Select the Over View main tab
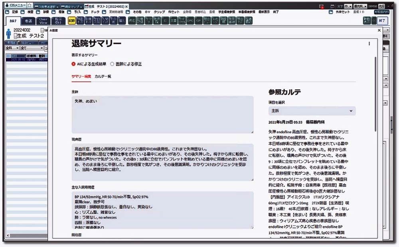Viewport: 399px width, 247px height. (x=43, y=21)
